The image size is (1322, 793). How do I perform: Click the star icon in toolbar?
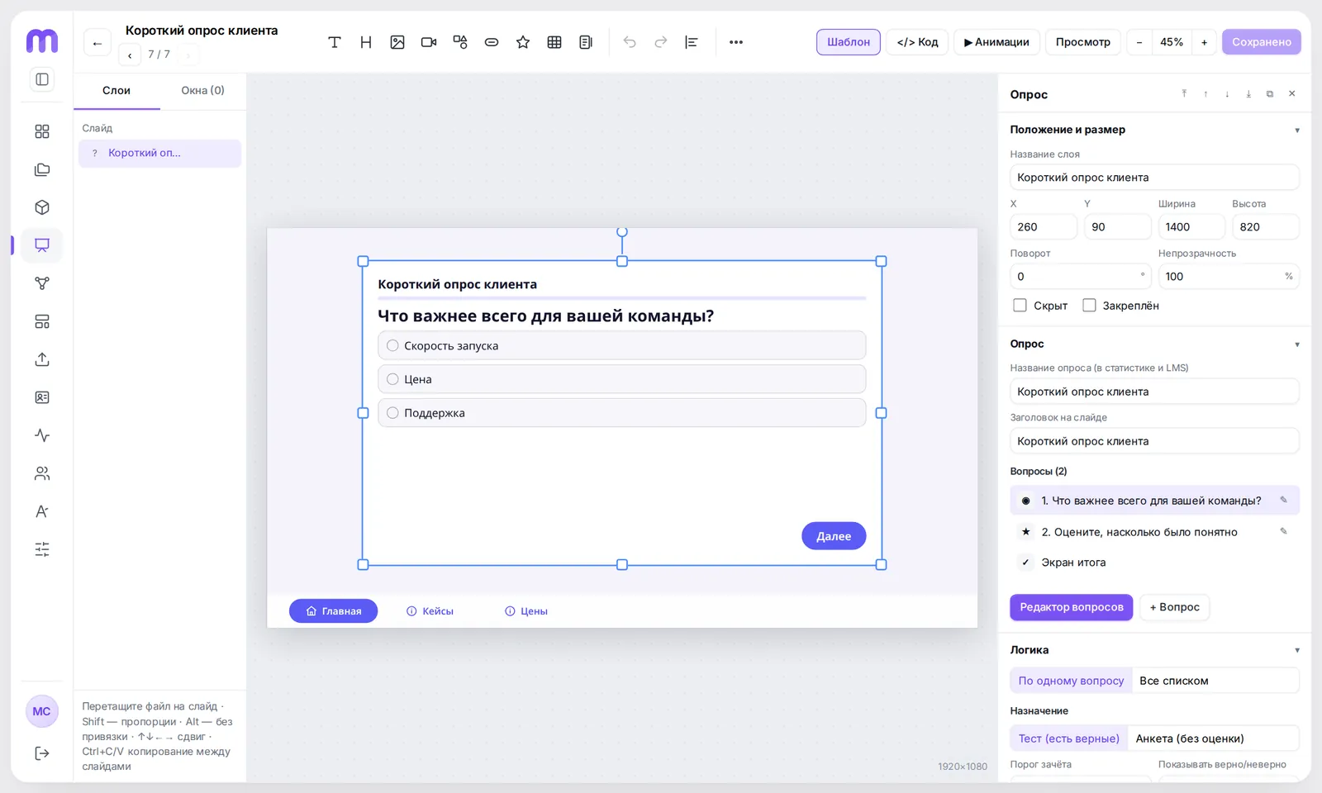point(523,42)
